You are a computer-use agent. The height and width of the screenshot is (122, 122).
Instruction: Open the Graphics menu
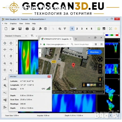[13, 23]
